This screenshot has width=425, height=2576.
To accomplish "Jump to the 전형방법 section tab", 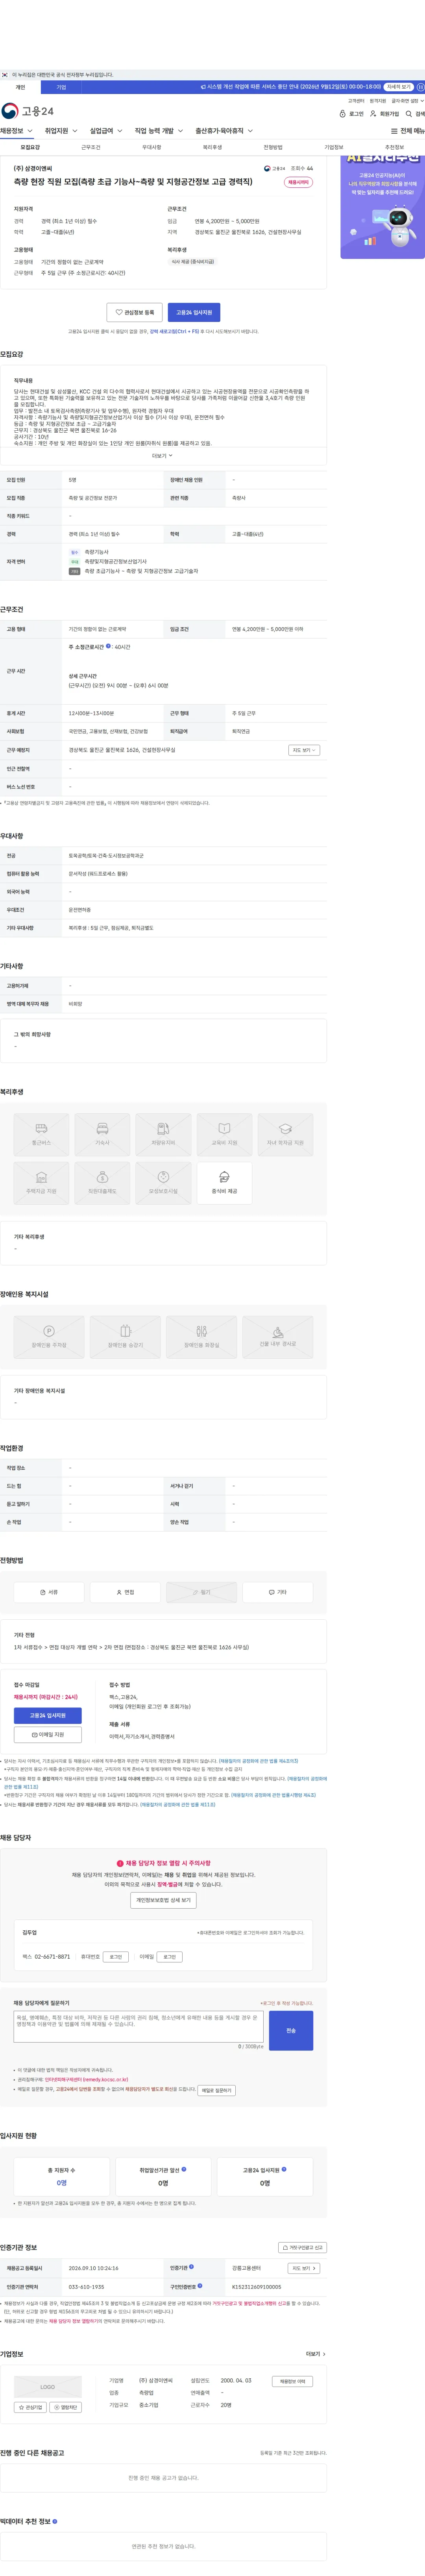I will tap(273, 147).
